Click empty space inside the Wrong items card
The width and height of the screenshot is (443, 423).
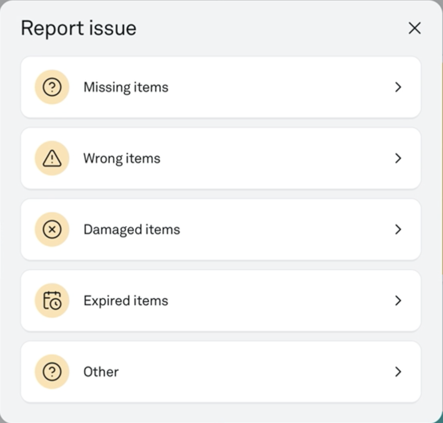(283, 158)
